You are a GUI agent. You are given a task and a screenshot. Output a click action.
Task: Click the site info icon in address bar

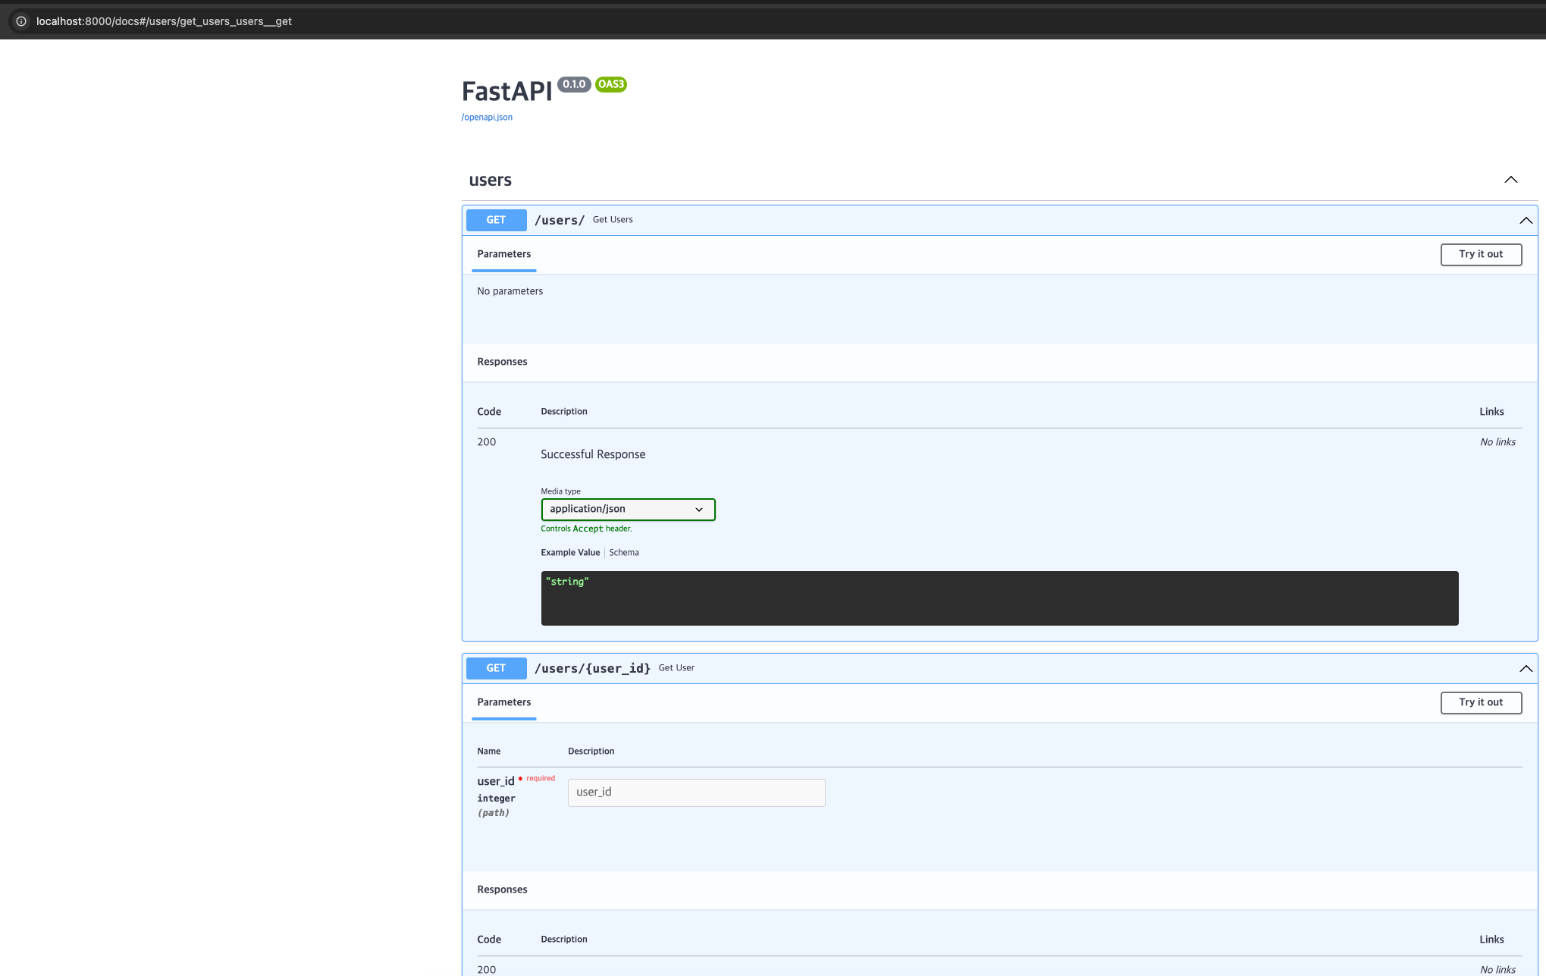[21, 21]
